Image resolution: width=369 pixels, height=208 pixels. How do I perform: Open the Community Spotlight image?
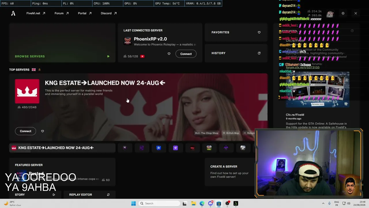coord(318,90)
